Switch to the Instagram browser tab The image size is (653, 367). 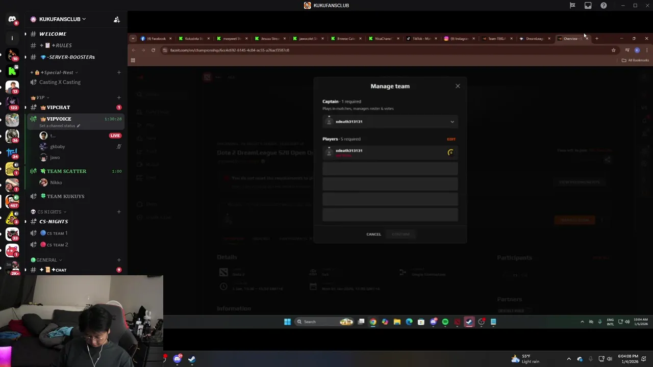[x=459, y=39]
